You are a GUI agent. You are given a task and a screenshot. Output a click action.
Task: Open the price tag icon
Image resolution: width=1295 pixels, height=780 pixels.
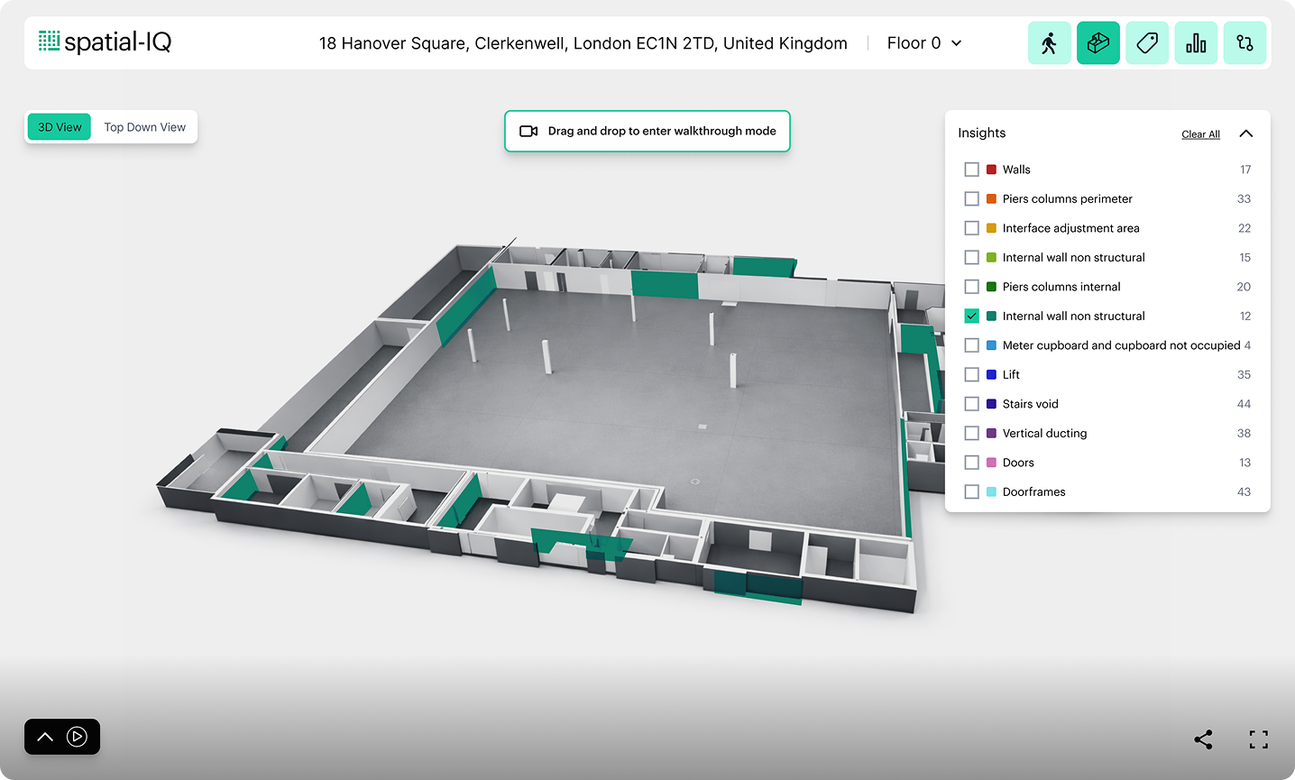point(1146,43)
